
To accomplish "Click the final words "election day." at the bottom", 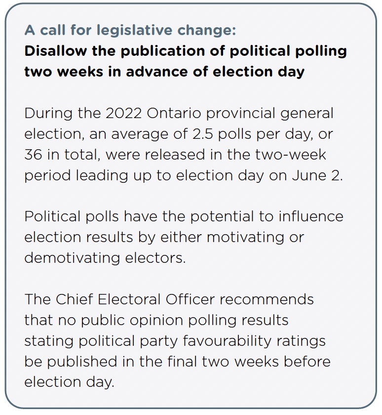I will [x=69, y=383].
